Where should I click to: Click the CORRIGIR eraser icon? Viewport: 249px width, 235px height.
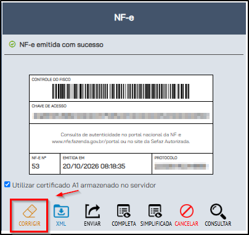[x=30, y=212]
